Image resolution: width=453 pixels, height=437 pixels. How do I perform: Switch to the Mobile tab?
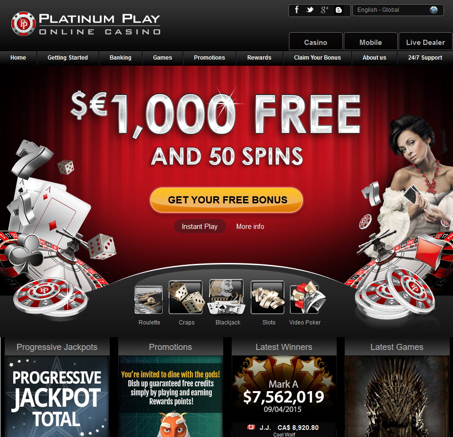tap(370, 42)
